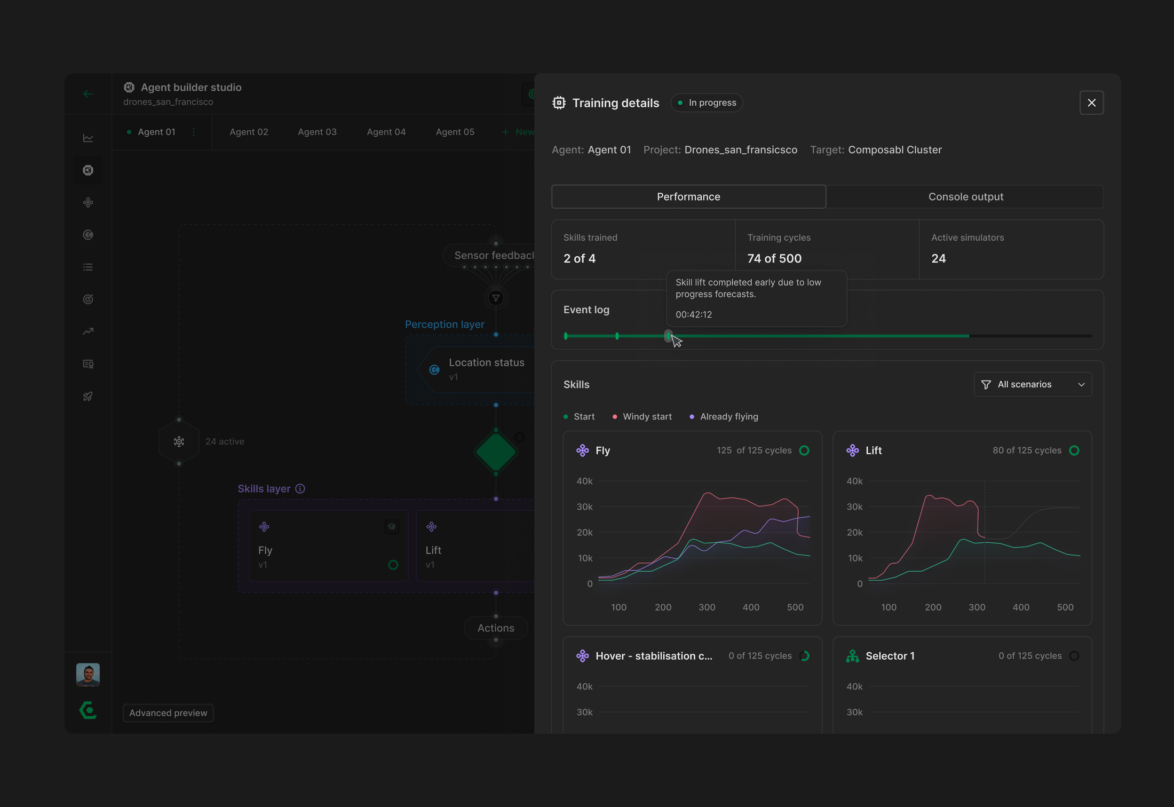Click the green diamond selector node
This screenshot has height=807, width=1174.
[x=496, y=452]
